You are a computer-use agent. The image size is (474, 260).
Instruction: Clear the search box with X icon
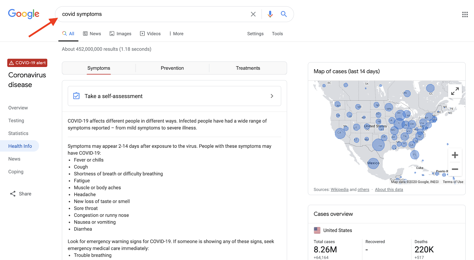(x=253, y=14)
